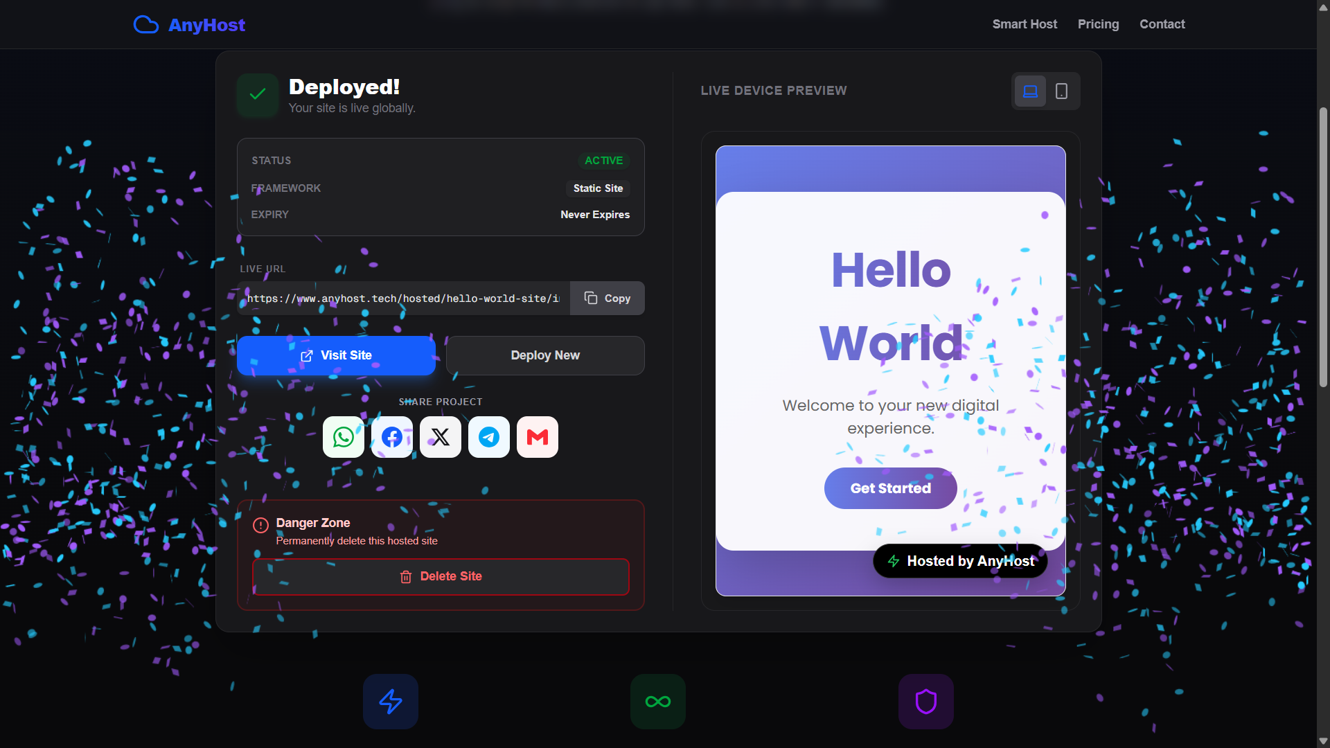This screenshot has height=748, width=1330.
Task: Share the project via WhatsApp
Action: coord(343,436)
